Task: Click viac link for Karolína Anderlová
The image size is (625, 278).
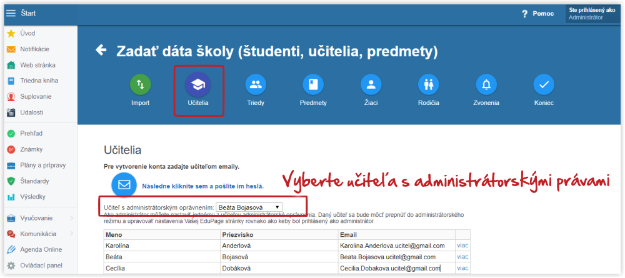Action: (462, 246)
